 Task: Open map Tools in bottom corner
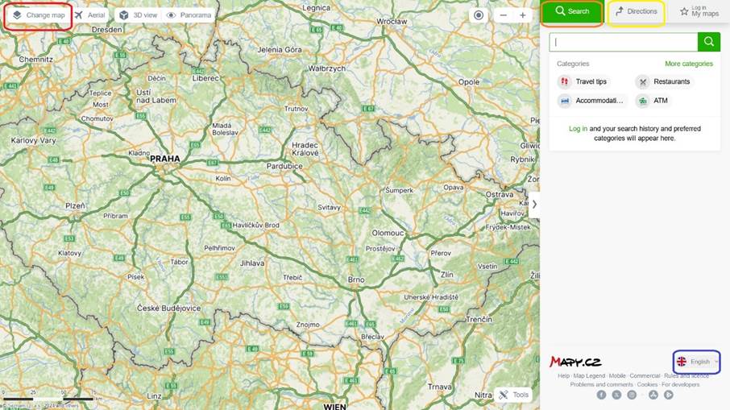tap(513, 395)
